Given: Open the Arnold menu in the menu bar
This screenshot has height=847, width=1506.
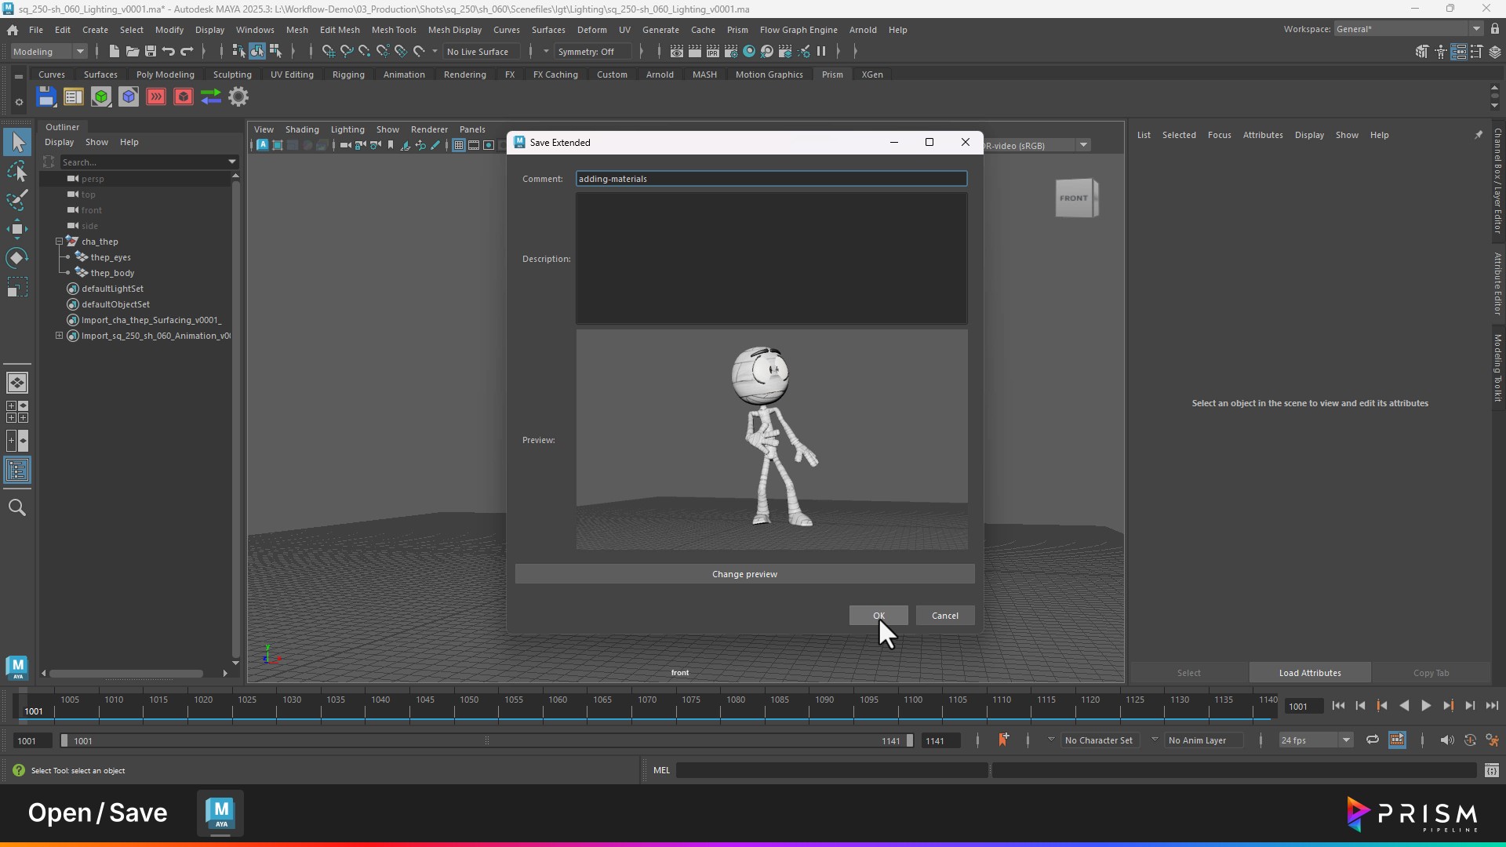Looking at the screenshot, I should point(863,30).
